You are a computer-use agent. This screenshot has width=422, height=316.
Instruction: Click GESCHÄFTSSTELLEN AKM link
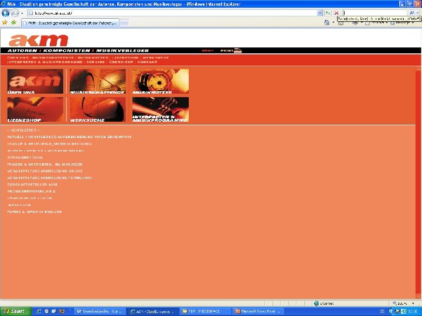(x=32, y=184)
